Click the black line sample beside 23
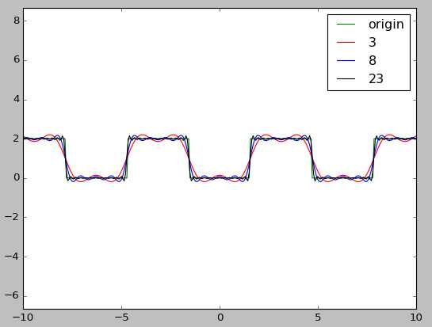The image size is (432, 327). tap(346, 79)
